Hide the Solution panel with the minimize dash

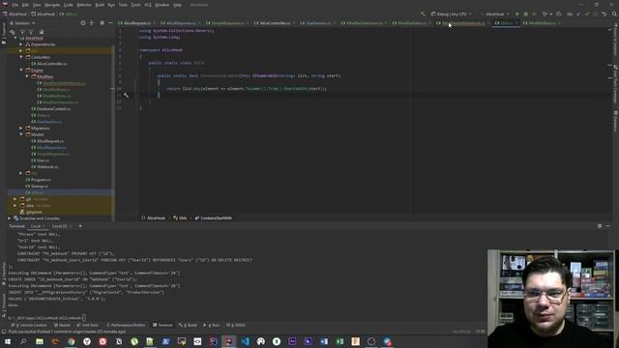[x=110, y=23]
